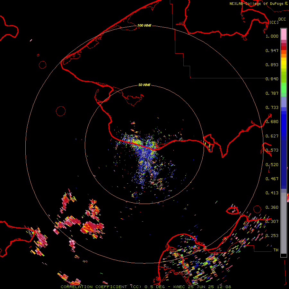Click the 50 NMI range ring label
This screenshot has height=289, width=289.
144,85
